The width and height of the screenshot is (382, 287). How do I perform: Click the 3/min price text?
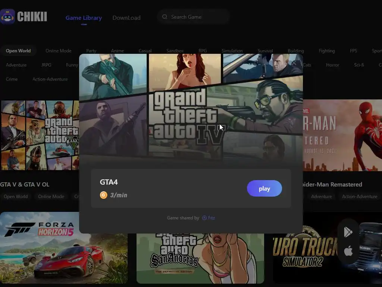(119, 195)
